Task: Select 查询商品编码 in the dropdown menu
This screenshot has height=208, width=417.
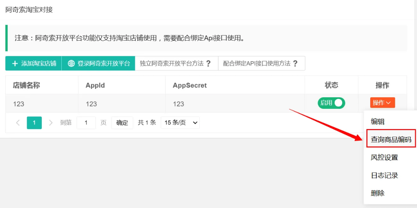Action: [391, 140]
